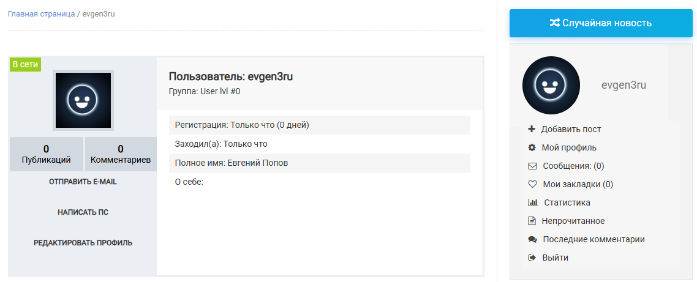The width and height of the screenshot is (697, 282).
Task: Click Редактировать профиль button
Action: [83, 243]
